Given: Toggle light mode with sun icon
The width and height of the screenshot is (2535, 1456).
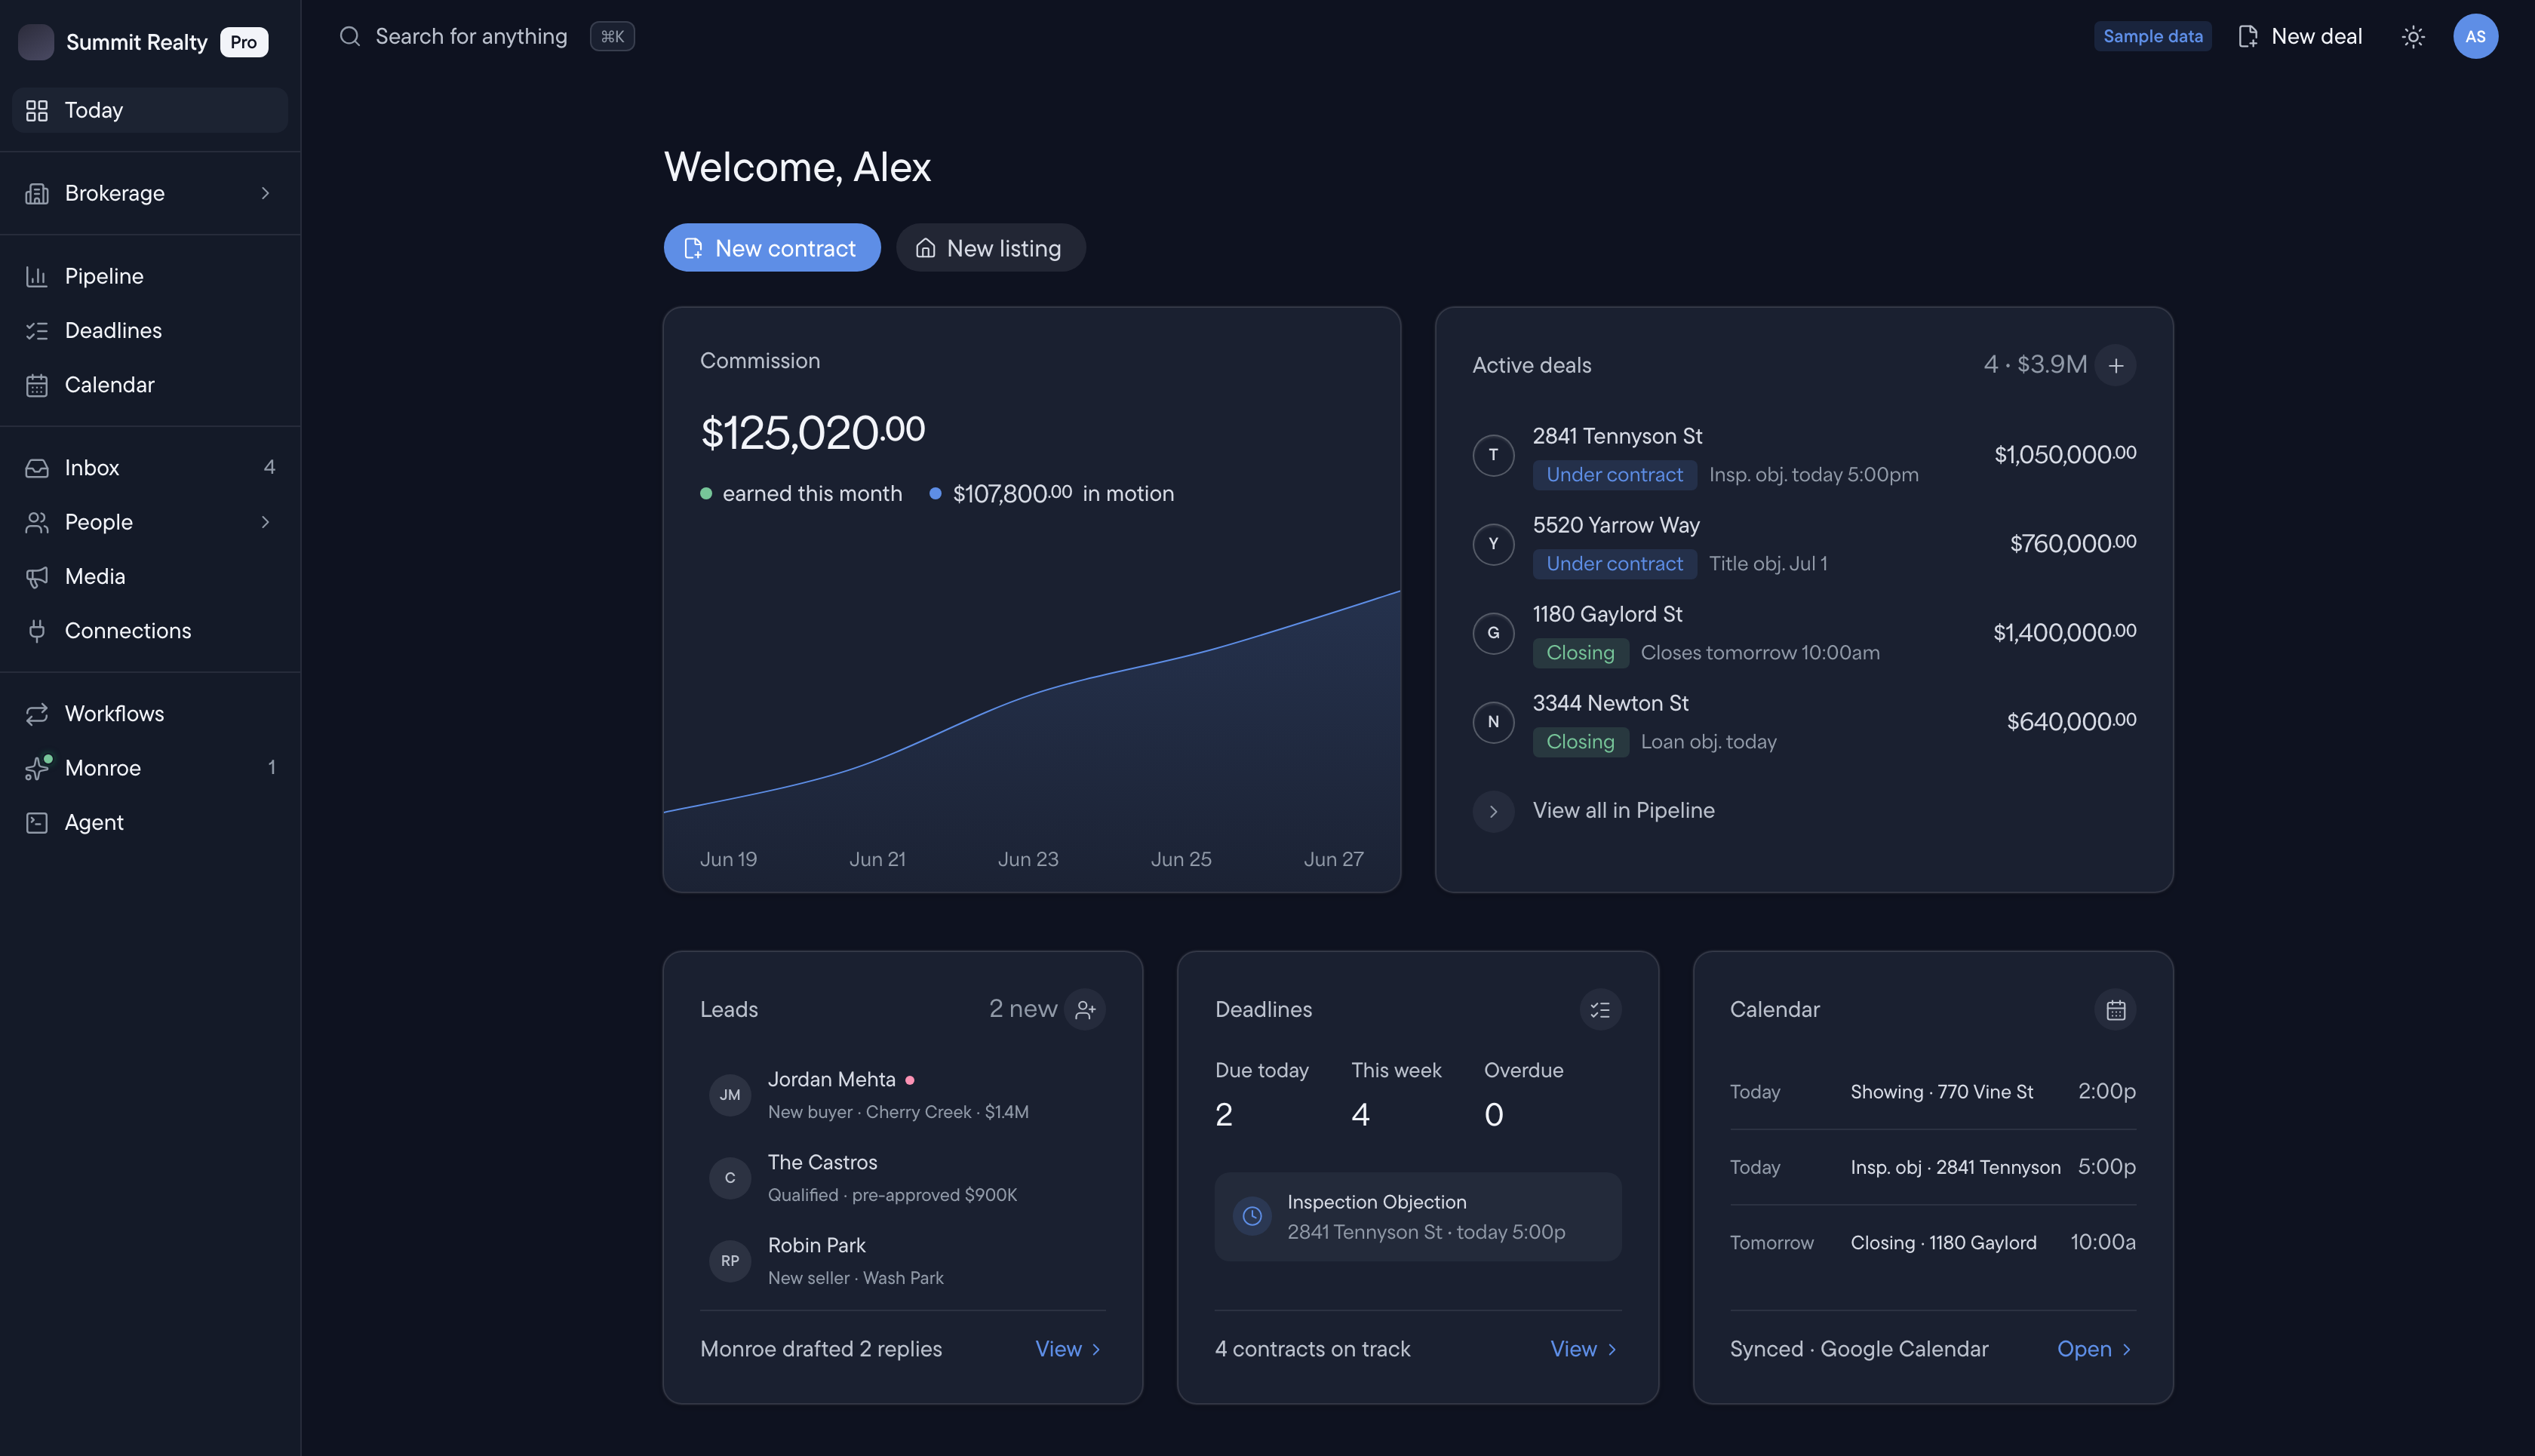Looking at the screenshot, I should coord(2413,37).
